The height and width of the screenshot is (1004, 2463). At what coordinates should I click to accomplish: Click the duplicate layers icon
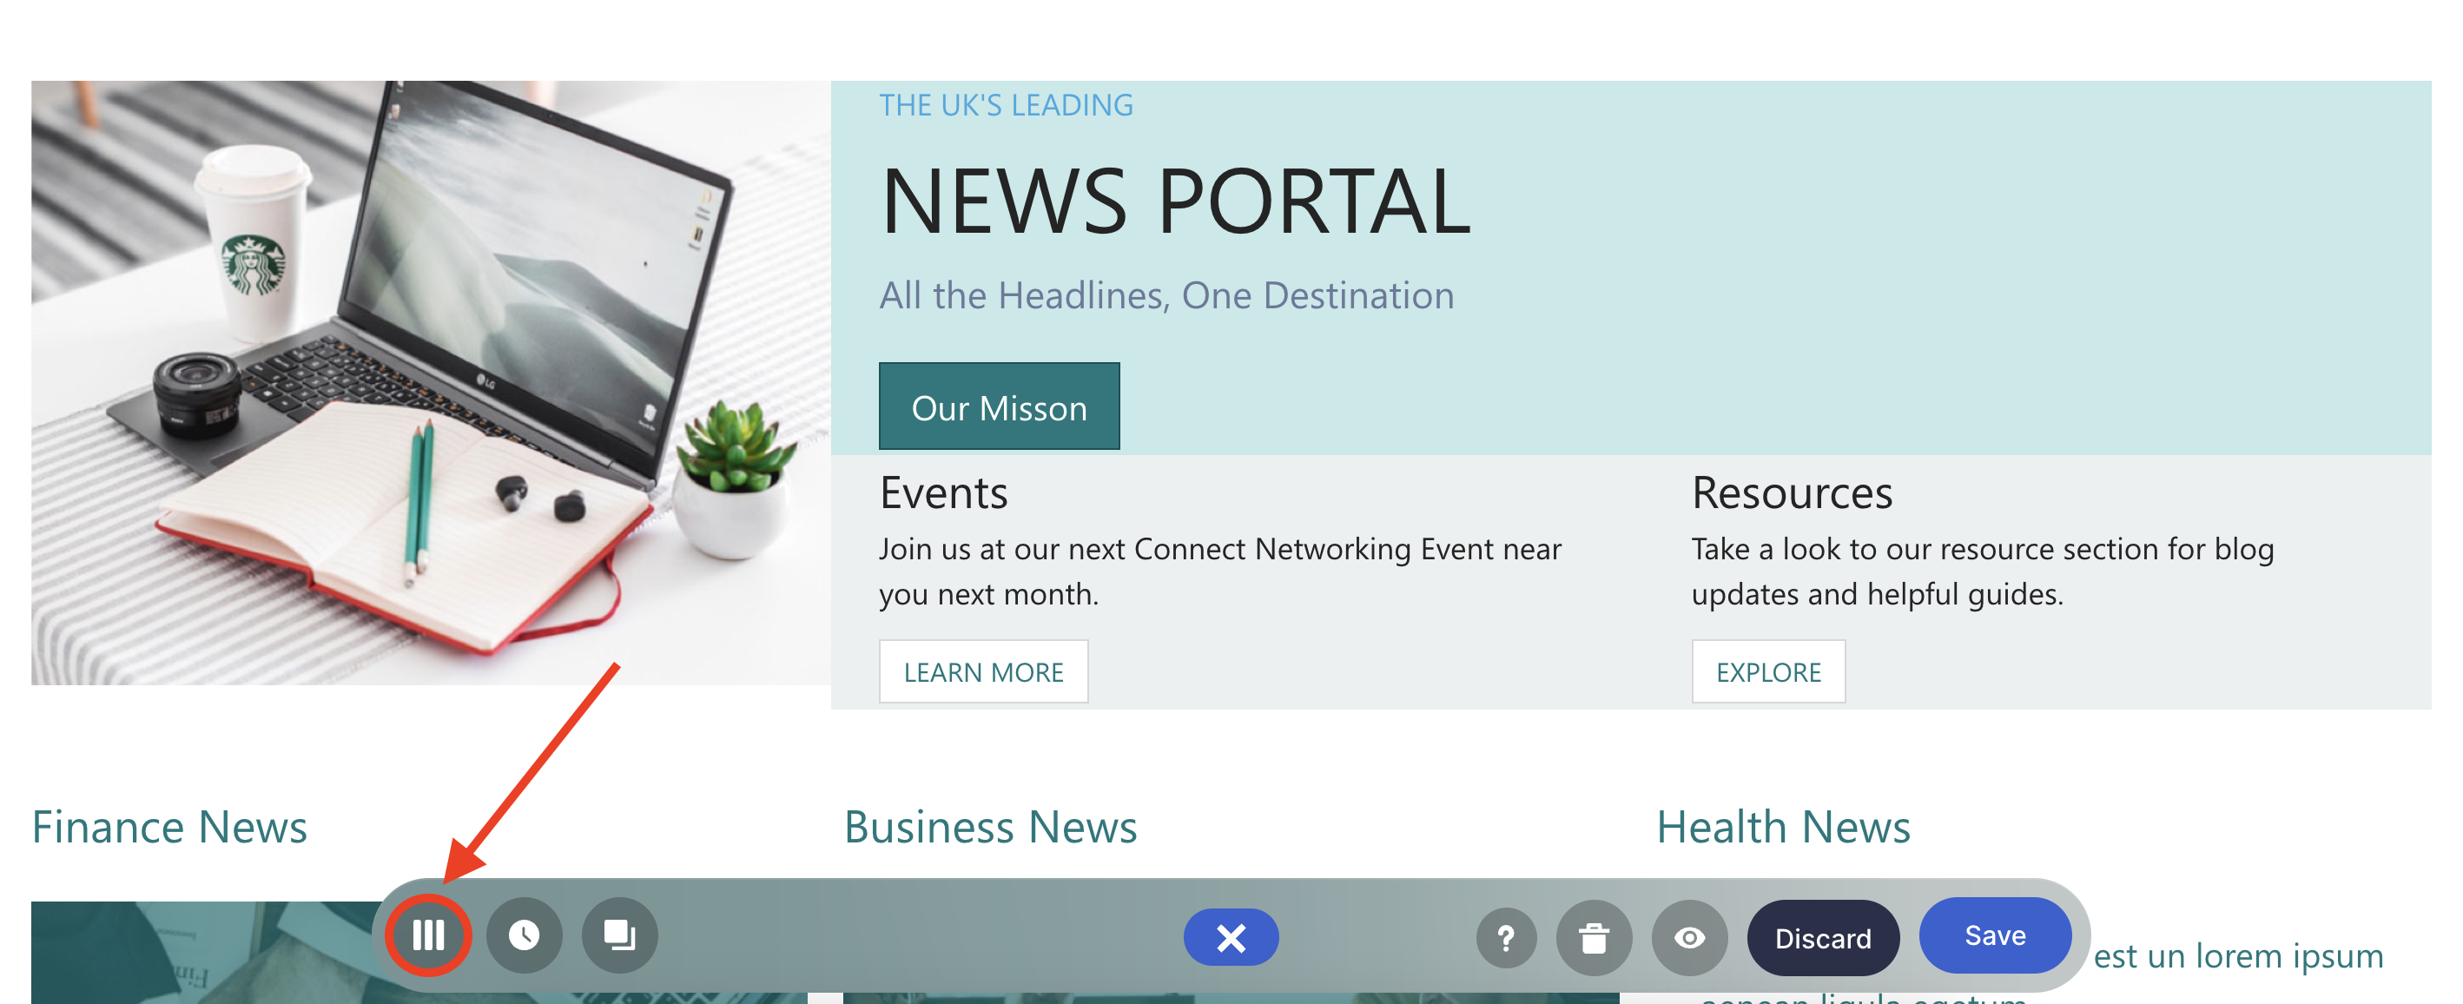(619, 935)
